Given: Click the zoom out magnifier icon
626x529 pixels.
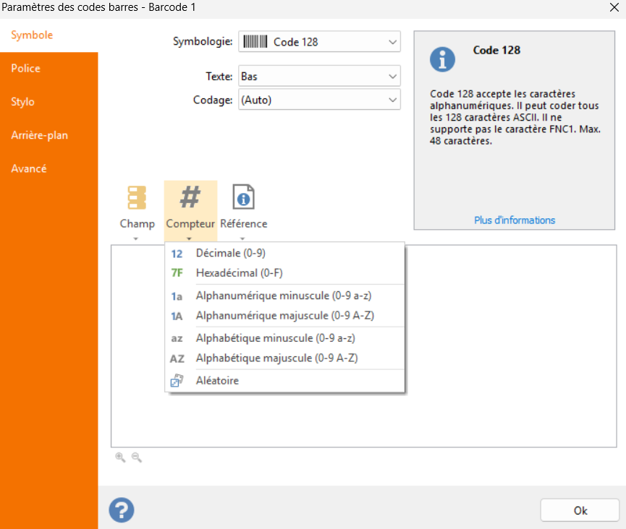Looking at the screenshot, I should (x=136, y=457).
